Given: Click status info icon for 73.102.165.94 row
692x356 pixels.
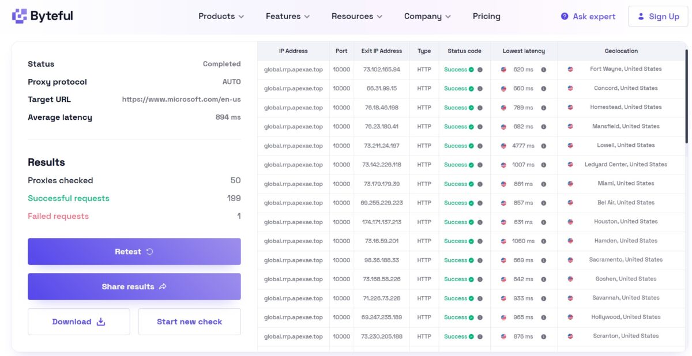Looking at the screenshot, I should point(480,70).
